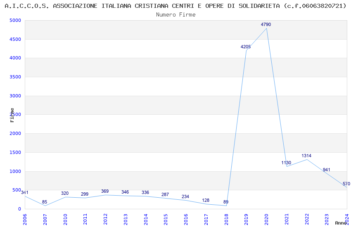
Task: Choose the 941 data label
Action: tap(326, 170)
